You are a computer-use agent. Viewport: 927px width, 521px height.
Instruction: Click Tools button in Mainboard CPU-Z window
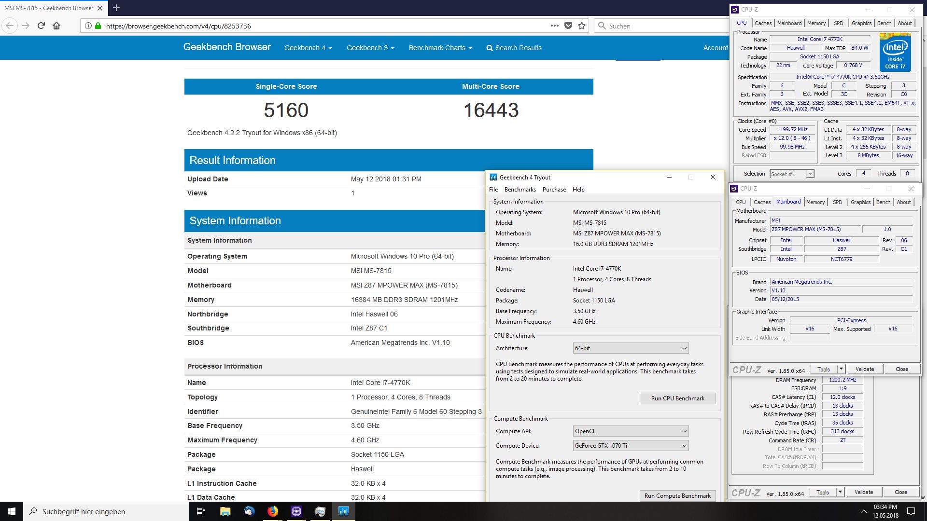click(824, 369)
